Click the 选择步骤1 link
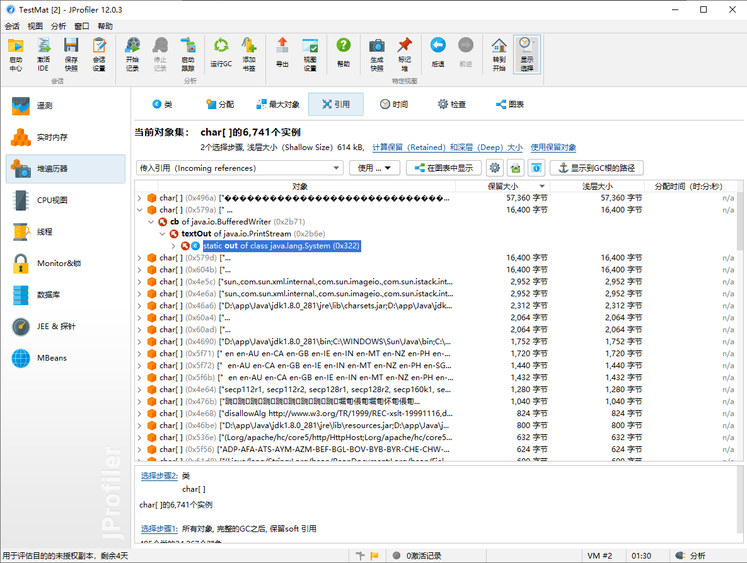Screen dimensions: 747x563 click(x=159, y=529)
